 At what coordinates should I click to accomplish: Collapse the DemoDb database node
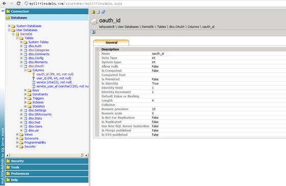click(x=13, y=34)
